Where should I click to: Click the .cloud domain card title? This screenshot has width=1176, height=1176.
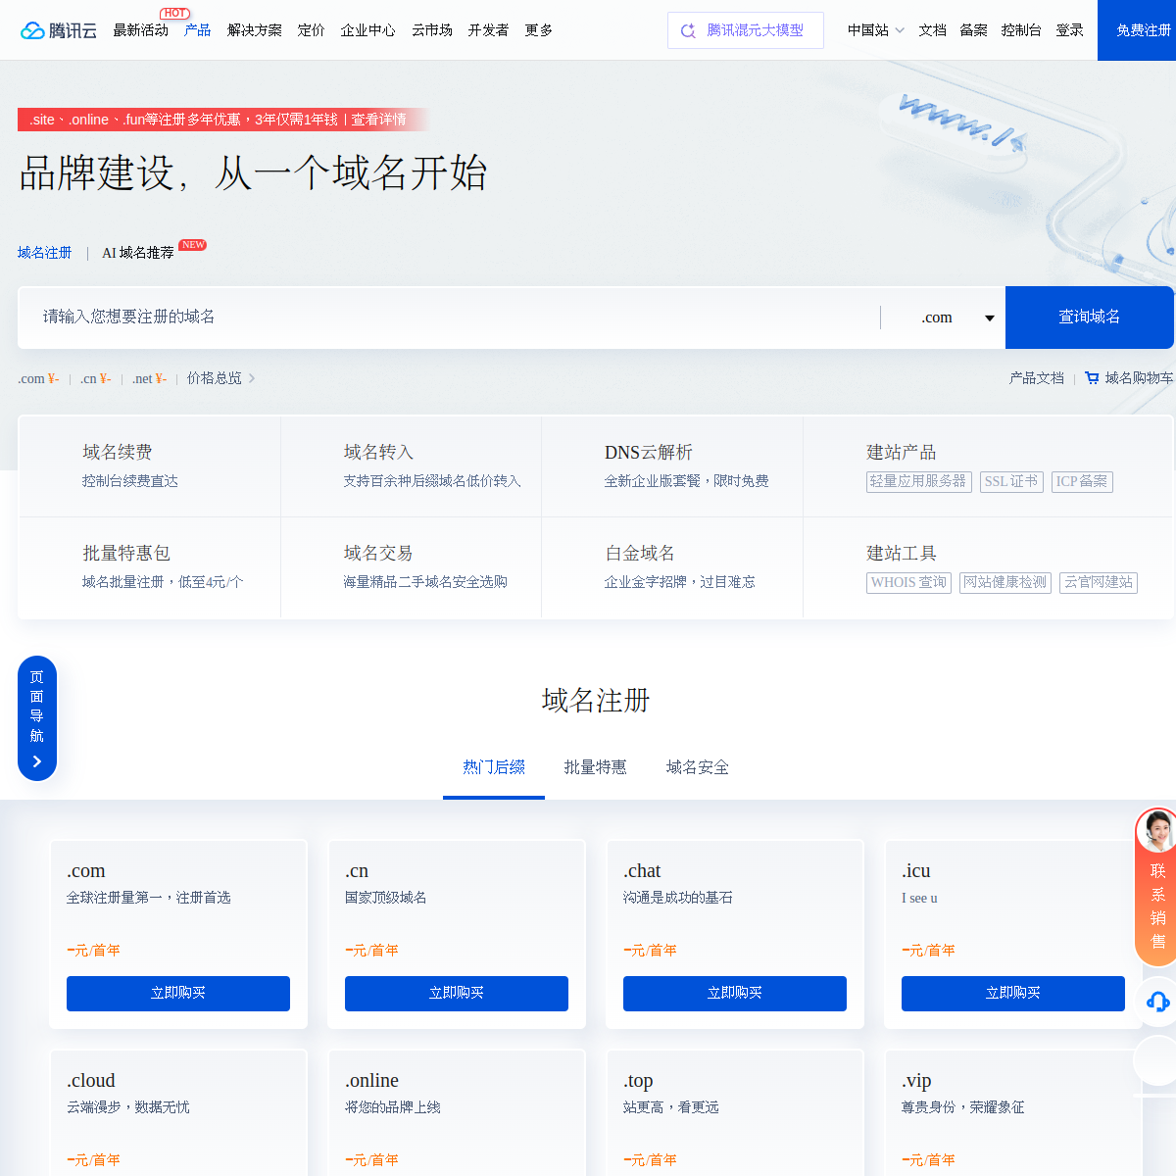click(91, 1080)
